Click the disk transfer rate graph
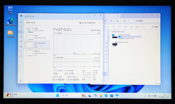Image resolution: width=175 pixels, height=104 pixels. pos(77,63)
